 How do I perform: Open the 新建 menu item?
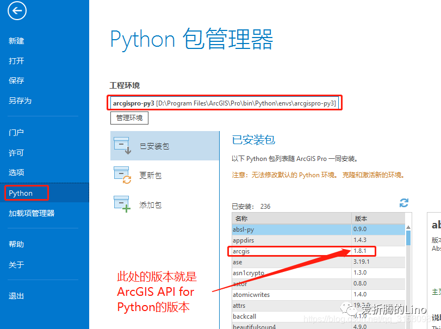(16, 41)
